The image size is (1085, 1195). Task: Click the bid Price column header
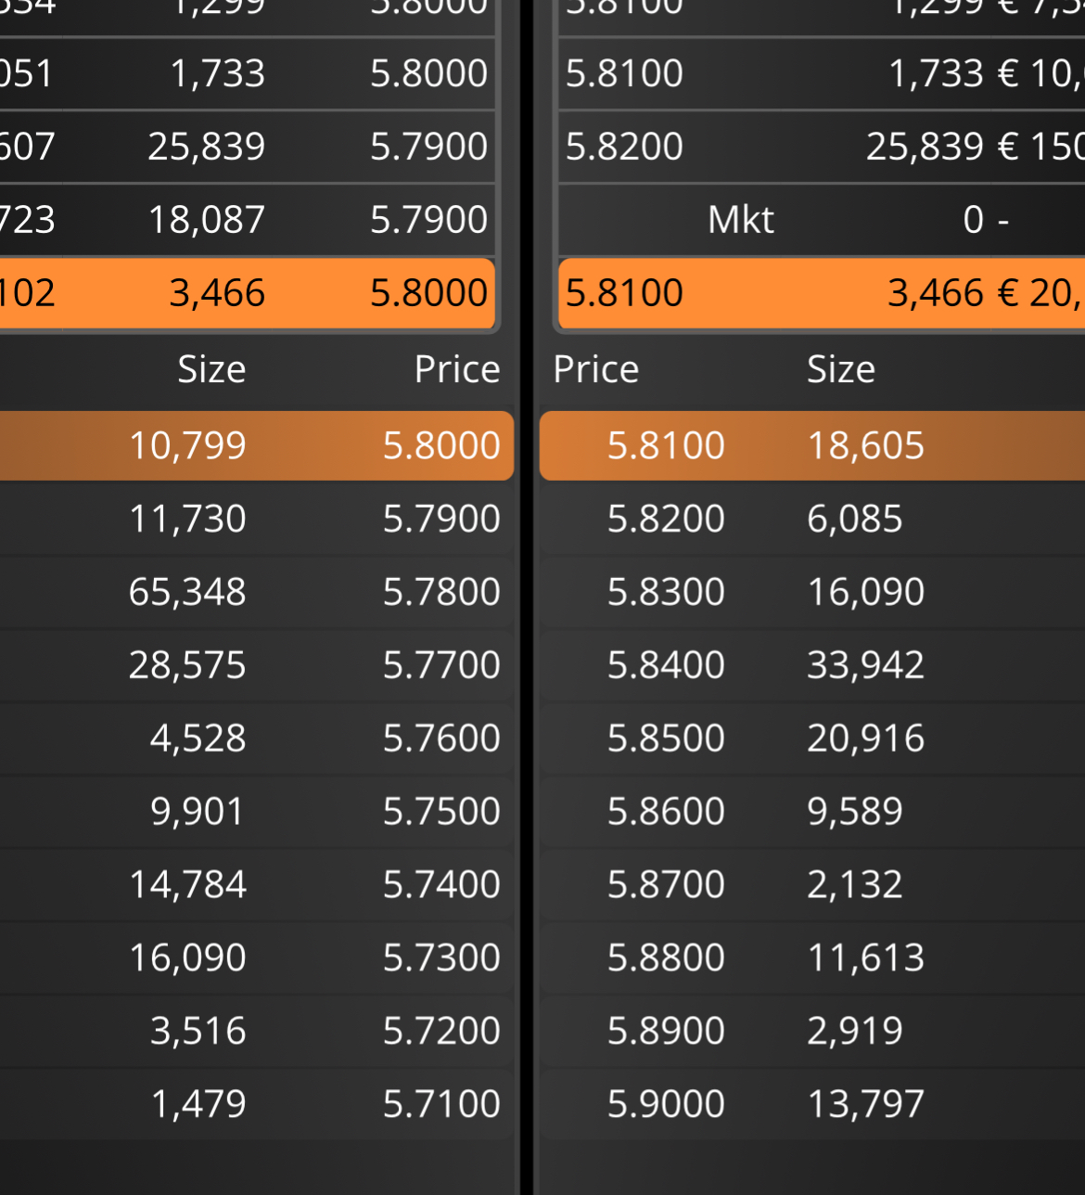(457, 369)
